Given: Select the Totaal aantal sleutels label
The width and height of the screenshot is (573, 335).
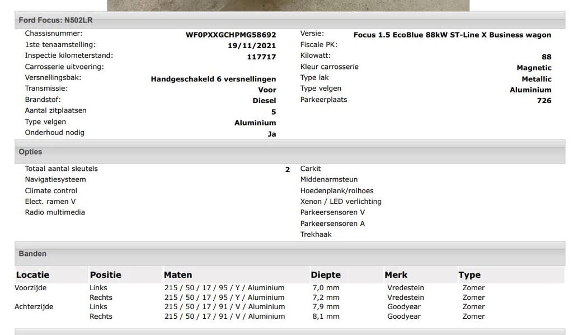Looking at the screenshot, I should click(62, 169).
